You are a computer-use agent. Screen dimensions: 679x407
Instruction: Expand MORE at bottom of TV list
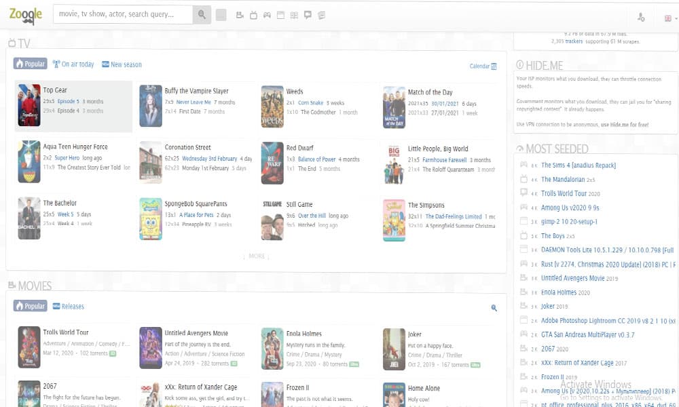[257, 256]
